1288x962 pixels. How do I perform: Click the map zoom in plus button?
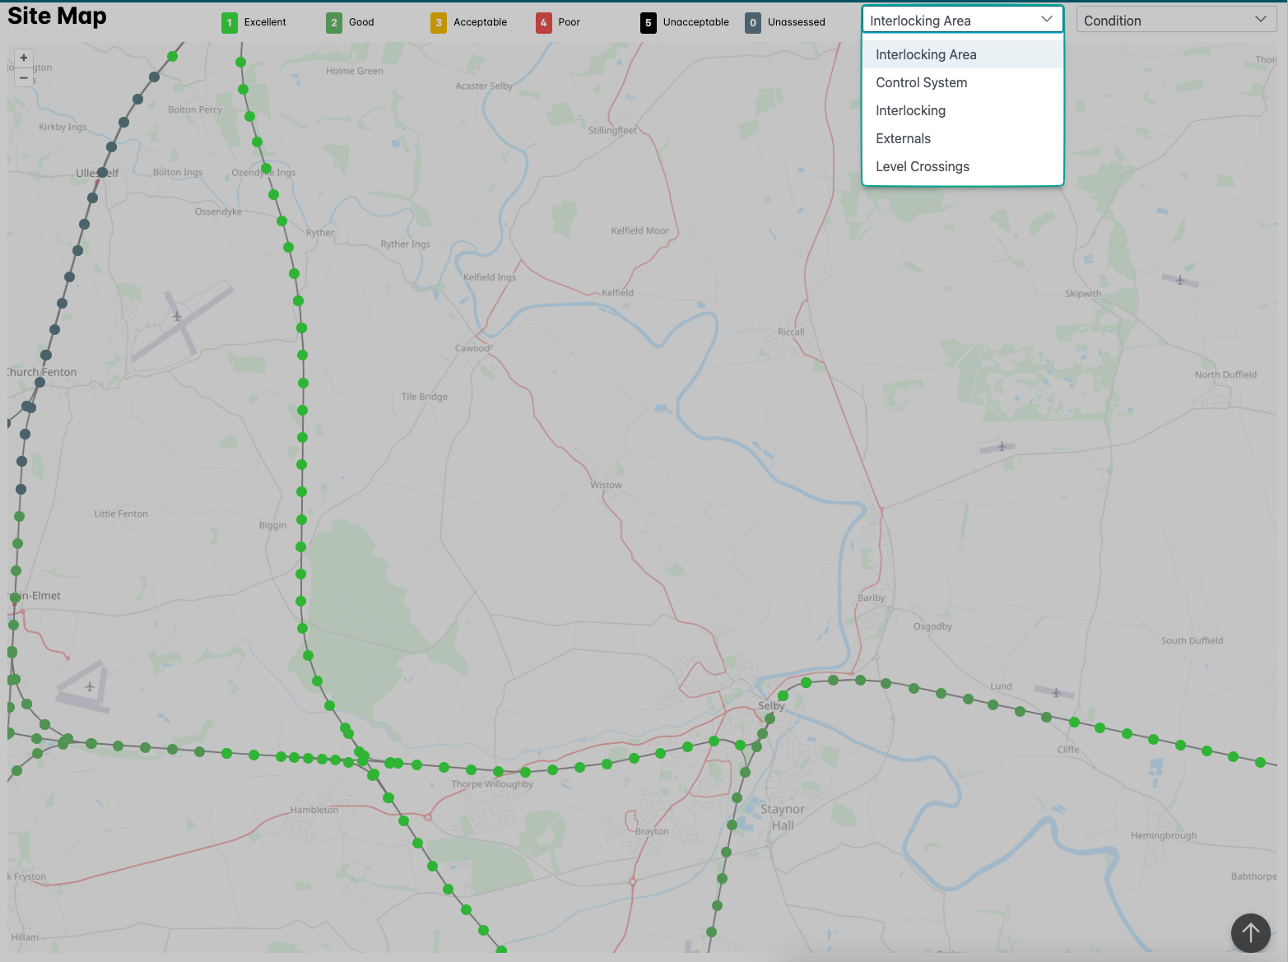tap(24, 58)
